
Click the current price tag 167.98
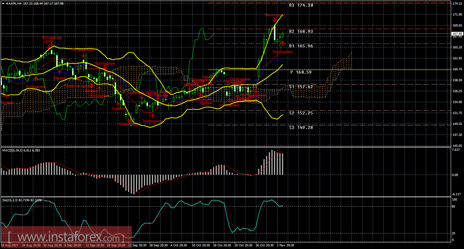click(x=457, y=34)
